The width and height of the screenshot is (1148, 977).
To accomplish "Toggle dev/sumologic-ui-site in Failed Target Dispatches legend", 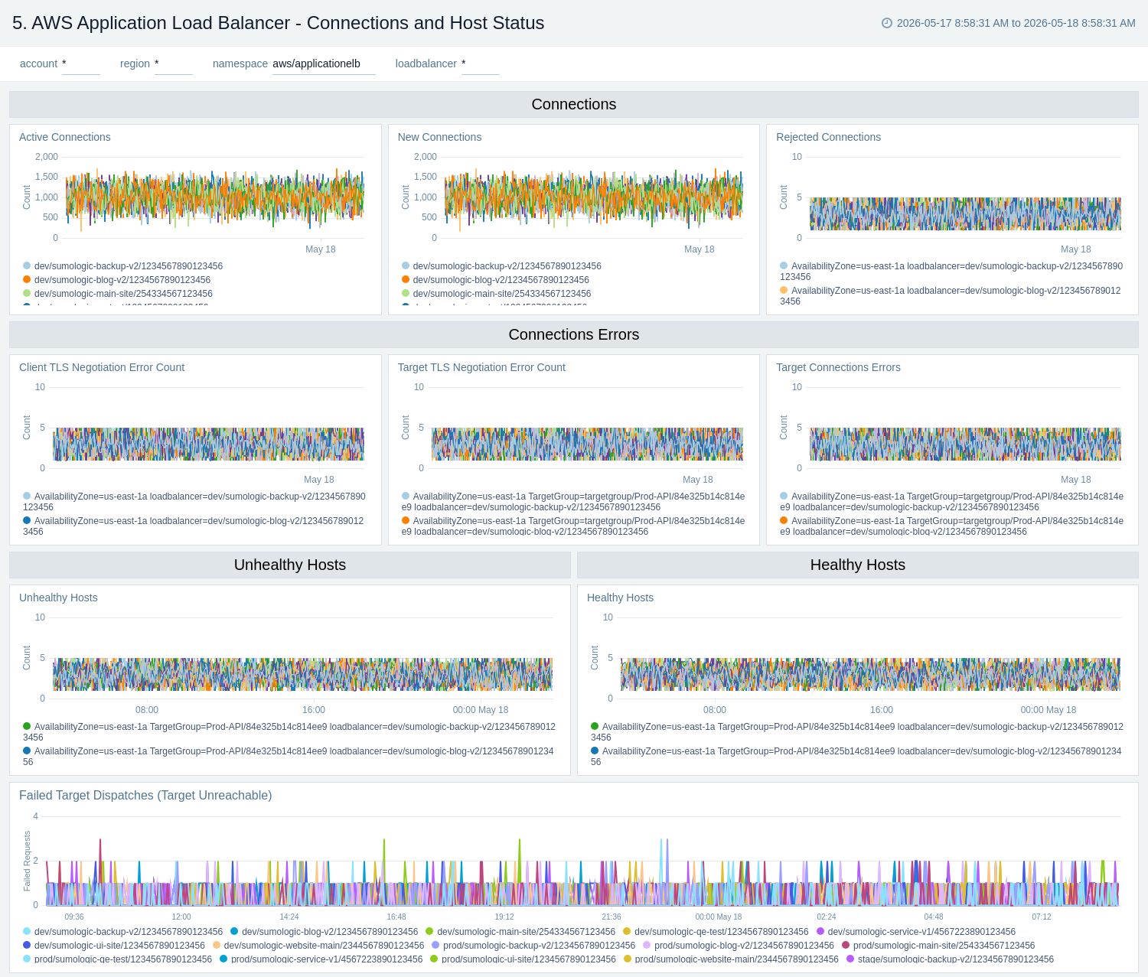I will 114,946.
